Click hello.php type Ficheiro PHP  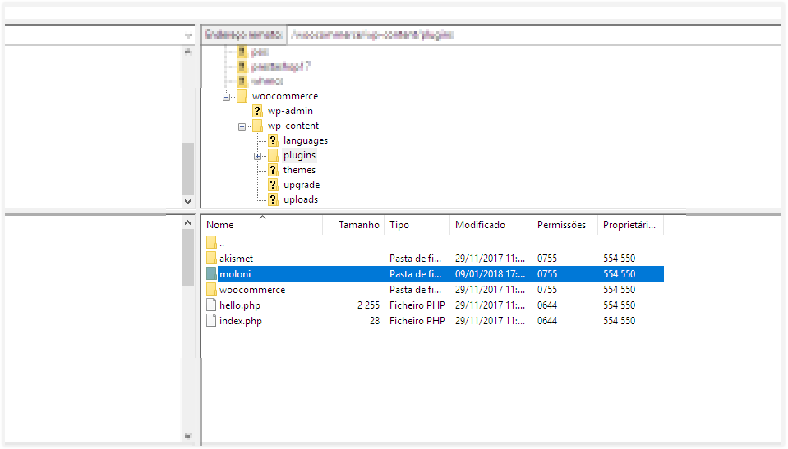(x=417, y=305)
